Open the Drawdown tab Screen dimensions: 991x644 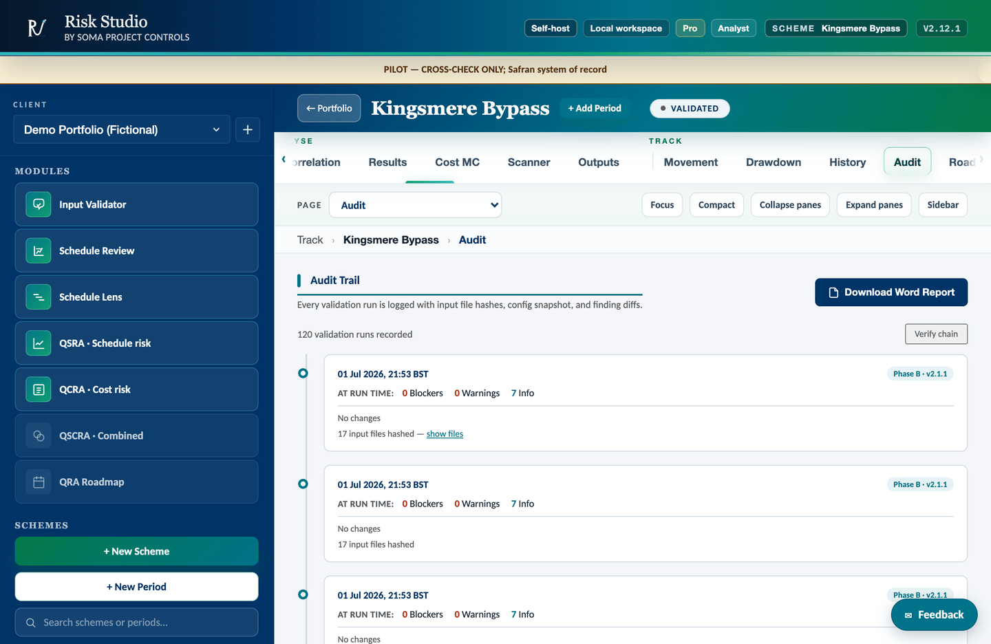click(774, 162)
